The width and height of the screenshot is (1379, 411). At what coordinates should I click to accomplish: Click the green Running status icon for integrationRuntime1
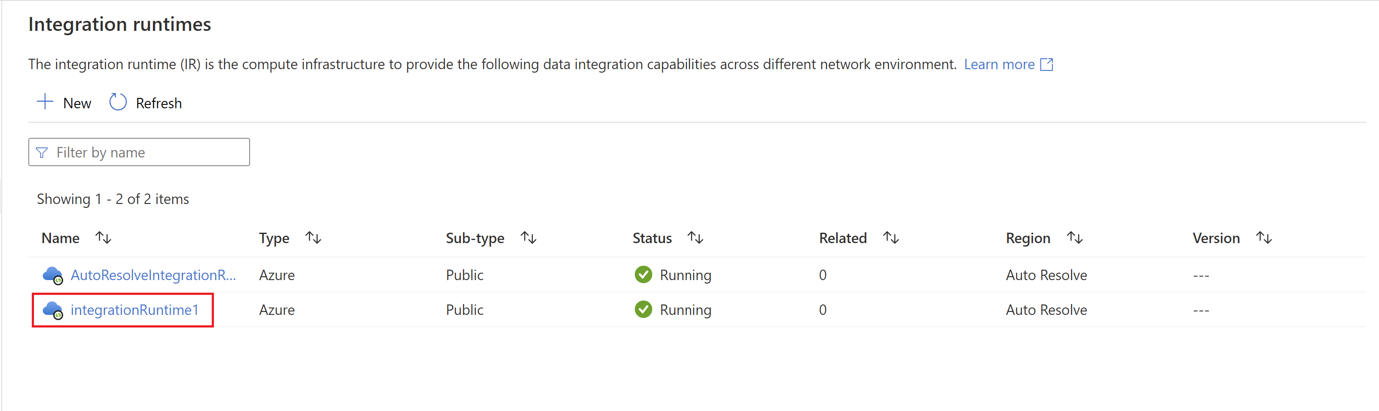[644, 309]
